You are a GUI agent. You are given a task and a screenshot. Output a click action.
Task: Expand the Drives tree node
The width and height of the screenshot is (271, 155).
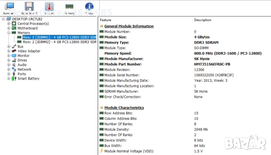pyautogui.click(x=8, y=60)
